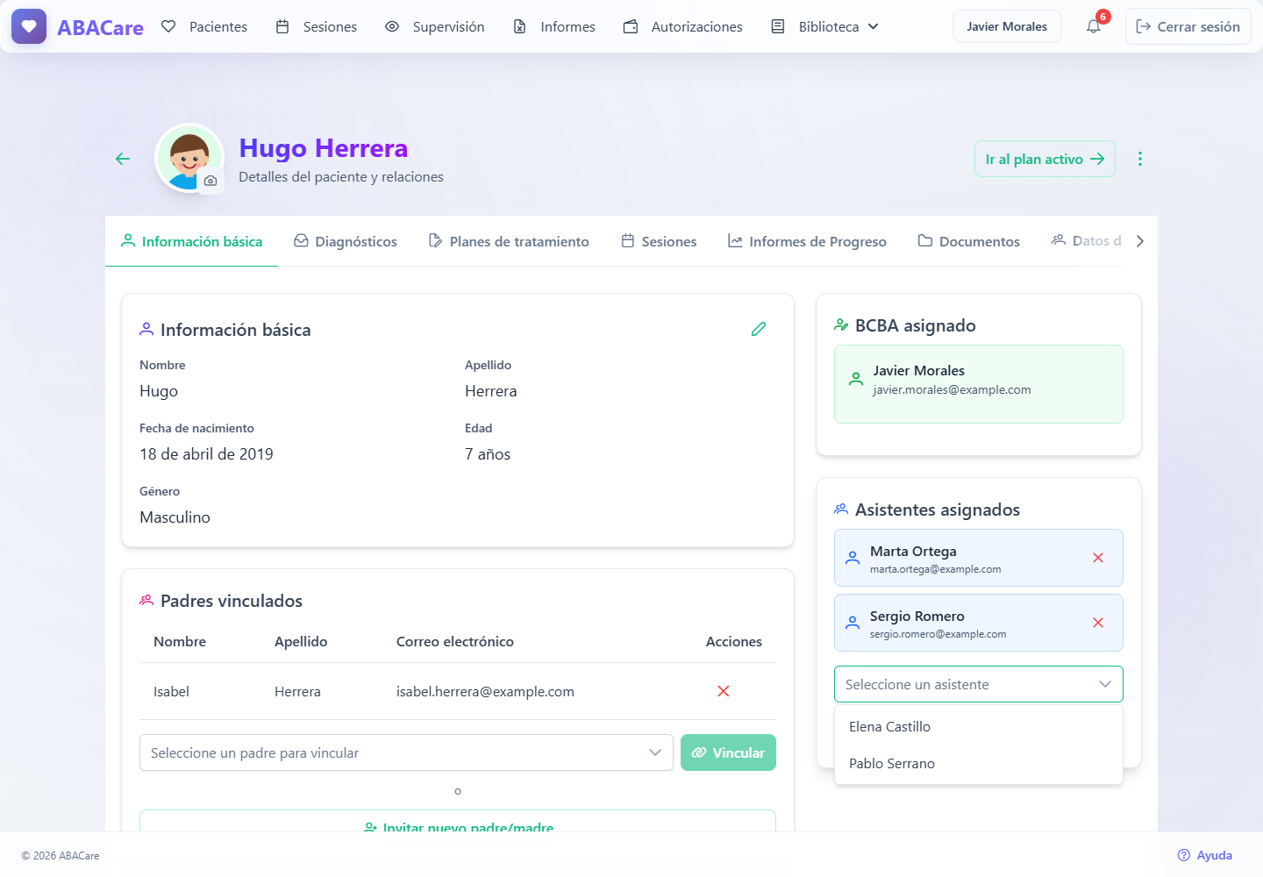Switch to the Planes de tratamiento tab
The image size is (1263, 877).
pos(509,241)
